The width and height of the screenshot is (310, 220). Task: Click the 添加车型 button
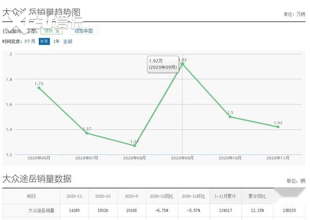(x=85, y=31)
